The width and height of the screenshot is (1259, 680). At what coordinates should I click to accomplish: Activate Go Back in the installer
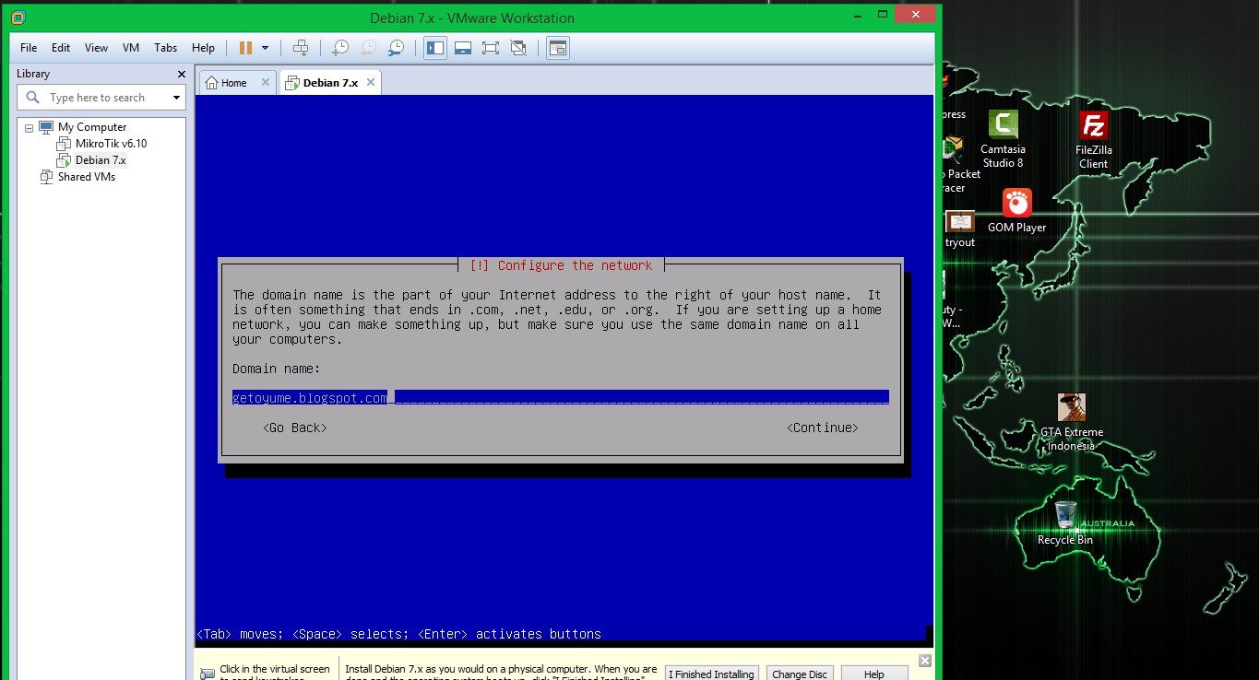(x=295, y=428)
